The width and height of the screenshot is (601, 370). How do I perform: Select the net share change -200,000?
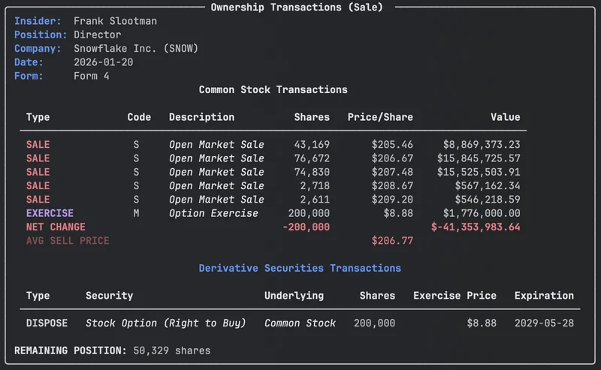306,227
